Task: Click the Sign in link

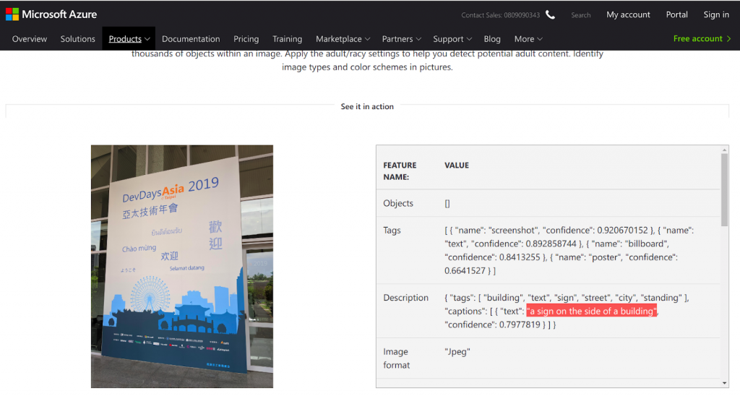Action: 716,14
